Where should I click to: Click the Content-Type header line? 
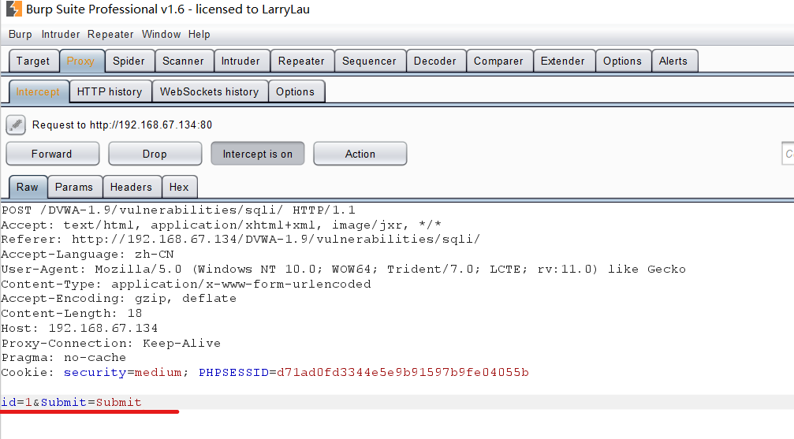click(x=186, y=284)
